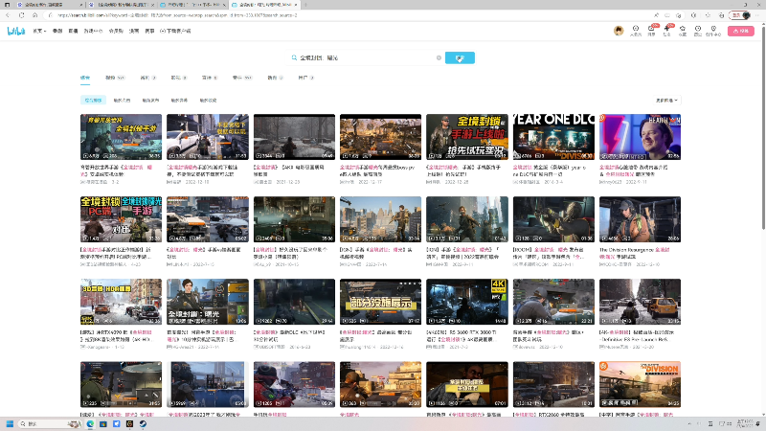The height and width of the screenshot is (431, 766).
Task: Select the 用户 results tab
Action: click(305, 78)
